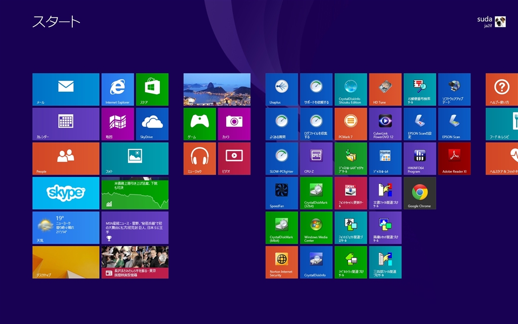Open the Rio night-view travel photo tile

217,90
